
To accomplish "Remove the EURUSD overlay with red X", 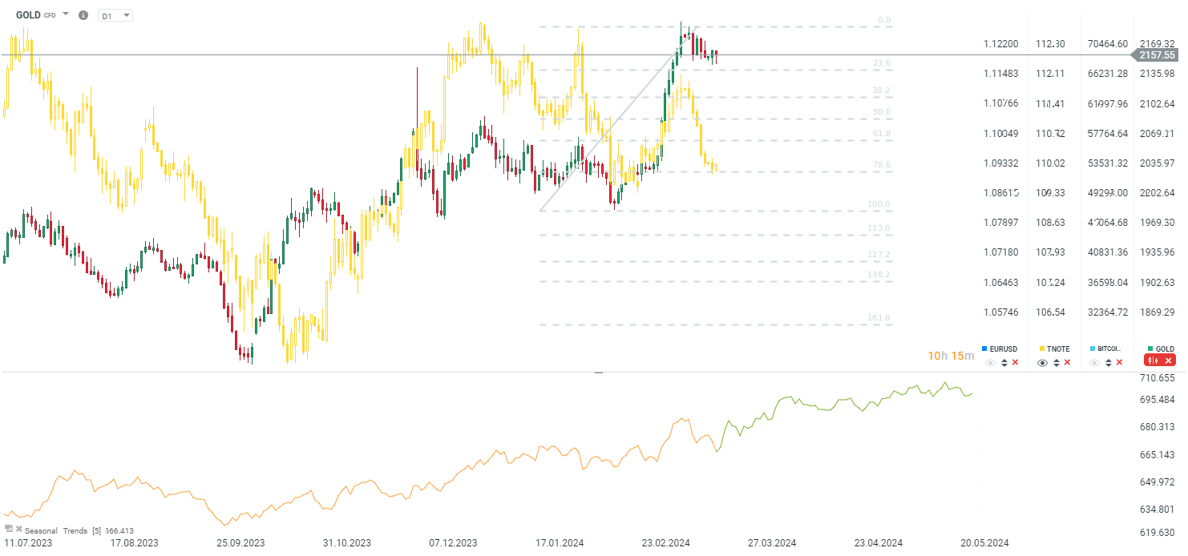I will tap(1015, 362).
